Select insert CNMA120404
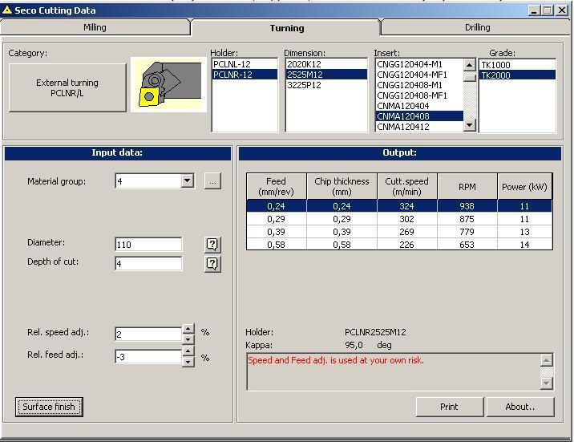 (419, 106)
